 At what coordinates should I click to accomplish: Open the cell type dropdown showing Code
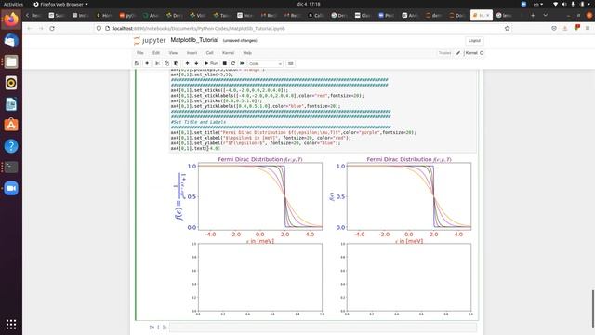point(265,64)
